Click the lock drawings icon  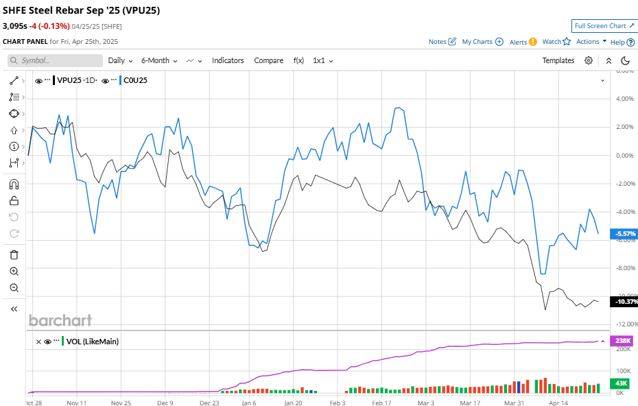coord(14,201)
